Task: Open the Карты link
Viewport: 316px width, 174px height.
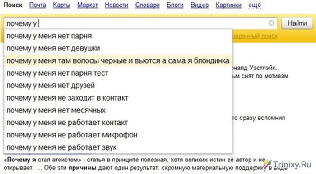Action: [x=61, y=5]
